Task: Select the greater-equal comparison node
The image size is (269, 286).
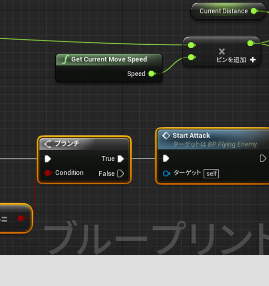Action: tap(16, 218)
